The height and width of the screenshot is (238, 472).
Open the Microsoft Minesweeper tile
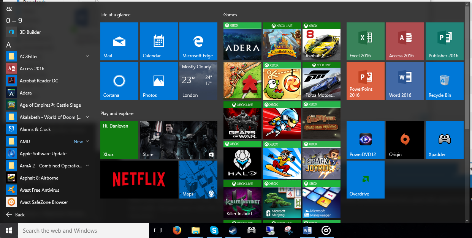322,199
